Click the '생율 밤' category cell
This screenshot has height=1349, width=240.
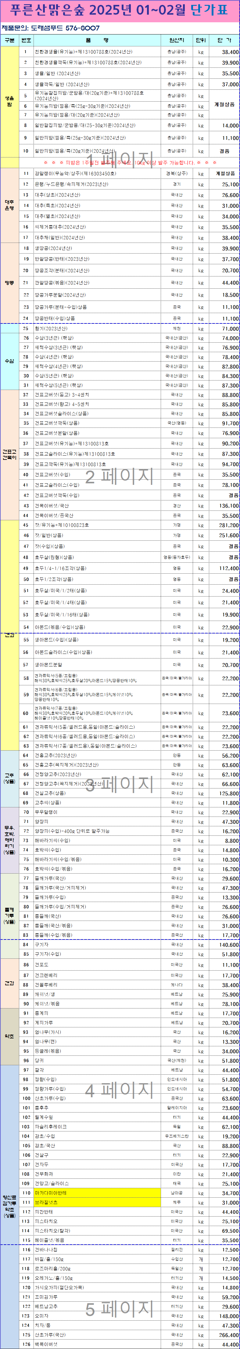9,102
